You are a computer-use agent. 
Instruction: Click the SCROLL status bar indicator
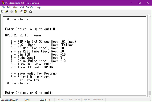pyautogui.click(x=59, y=100)
